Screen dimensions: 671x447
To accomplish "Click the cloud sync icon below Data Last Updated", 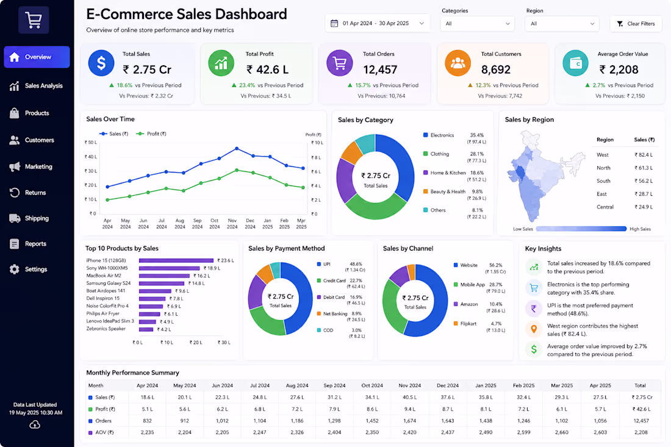I will (x=35, y=424).
